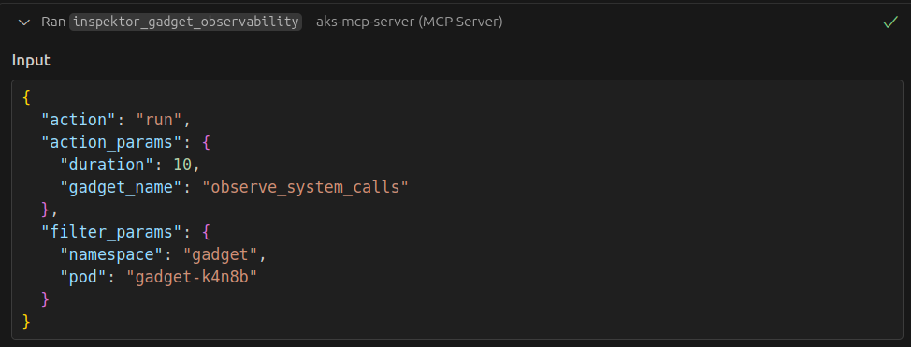911x347 pixels.
Task: Click the "gadget-k4n8b" pod value
Action: 192,278
